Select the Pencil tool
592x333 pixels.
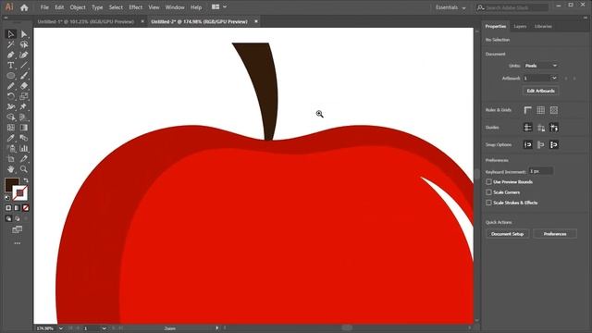(x=11, y=86)
